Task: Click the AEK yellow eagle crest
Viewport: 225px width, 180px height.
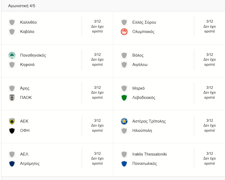Action: pos(12,121)
